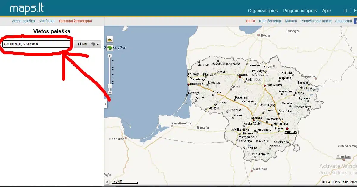Click the Rokiškis label on map

(287, 73)
